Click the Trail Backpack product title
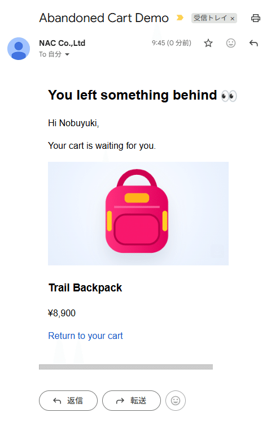 85,288
